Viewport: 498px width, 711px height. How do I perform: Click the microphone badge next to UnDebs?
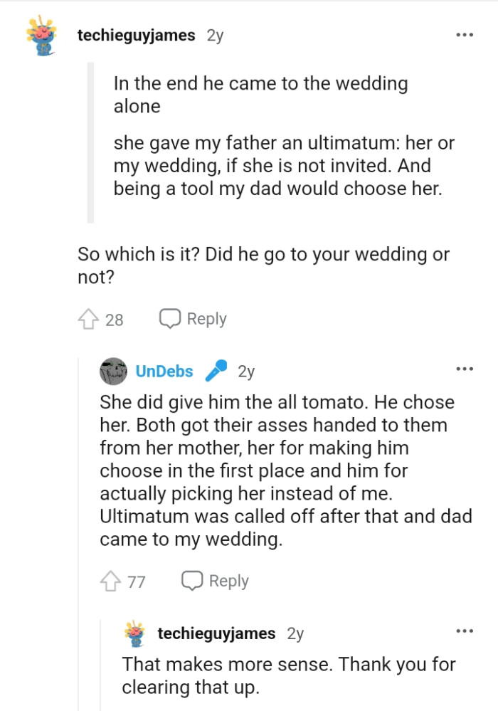click(x=217, y=371)
